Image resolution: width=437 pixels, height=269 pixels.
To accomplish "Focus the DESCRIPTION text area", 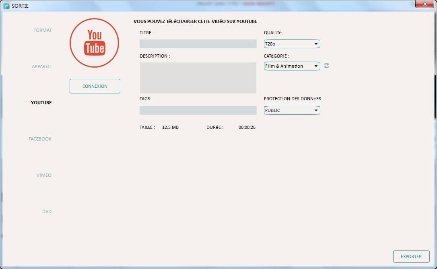I will pyautogui.click(x=198, y=78).
